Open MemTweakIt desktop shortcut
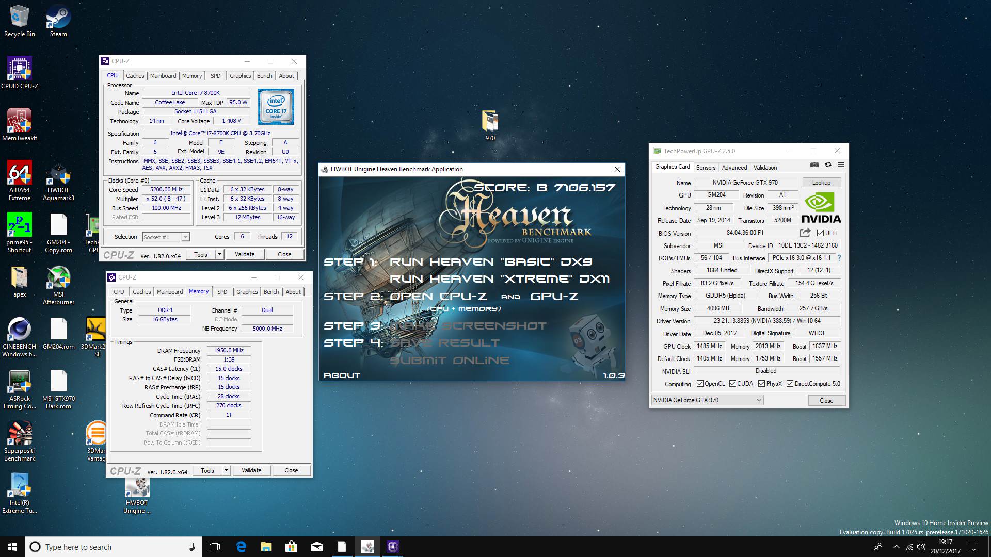 tap(20, 125)
